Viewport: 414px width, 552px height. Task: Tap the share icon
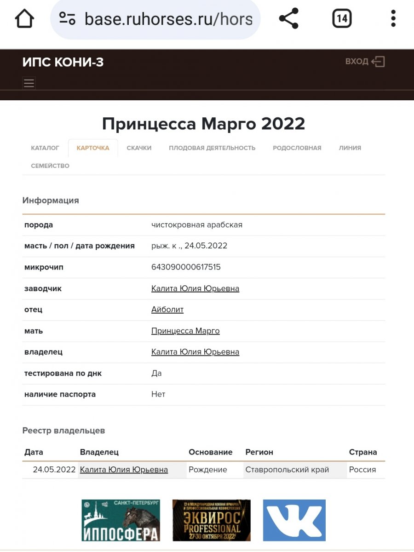click(289, 19)
